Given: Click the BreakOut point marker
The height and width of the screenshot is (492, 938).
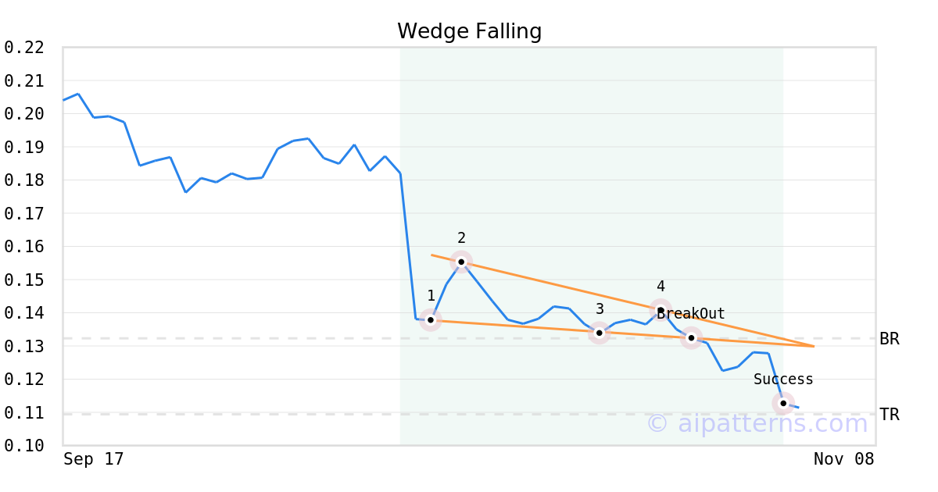Looking at the screenshot, I should (691, 337).
